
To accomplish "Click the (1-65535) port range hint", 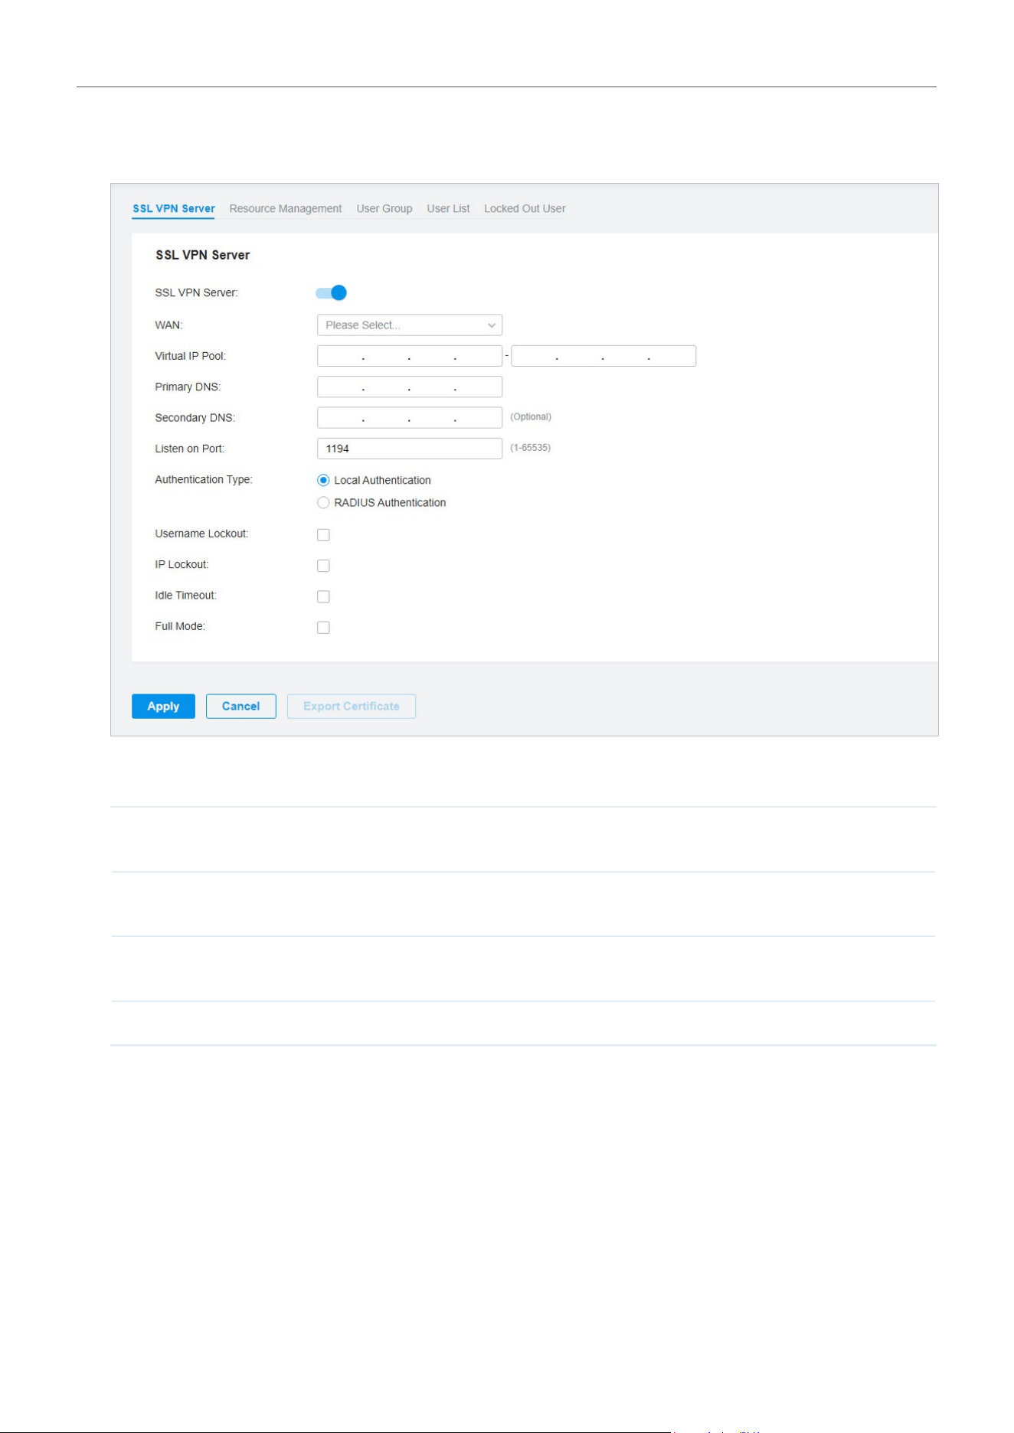I will pyautogui.click(x=531, y=448).
